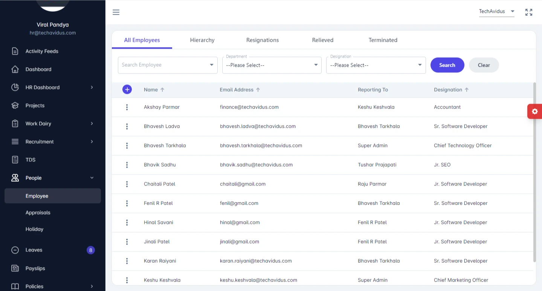Image resolution: width=542 pixels, height=291 pixels.
Task: Open row options for Akshay Parmar
Action: point(127,107)
